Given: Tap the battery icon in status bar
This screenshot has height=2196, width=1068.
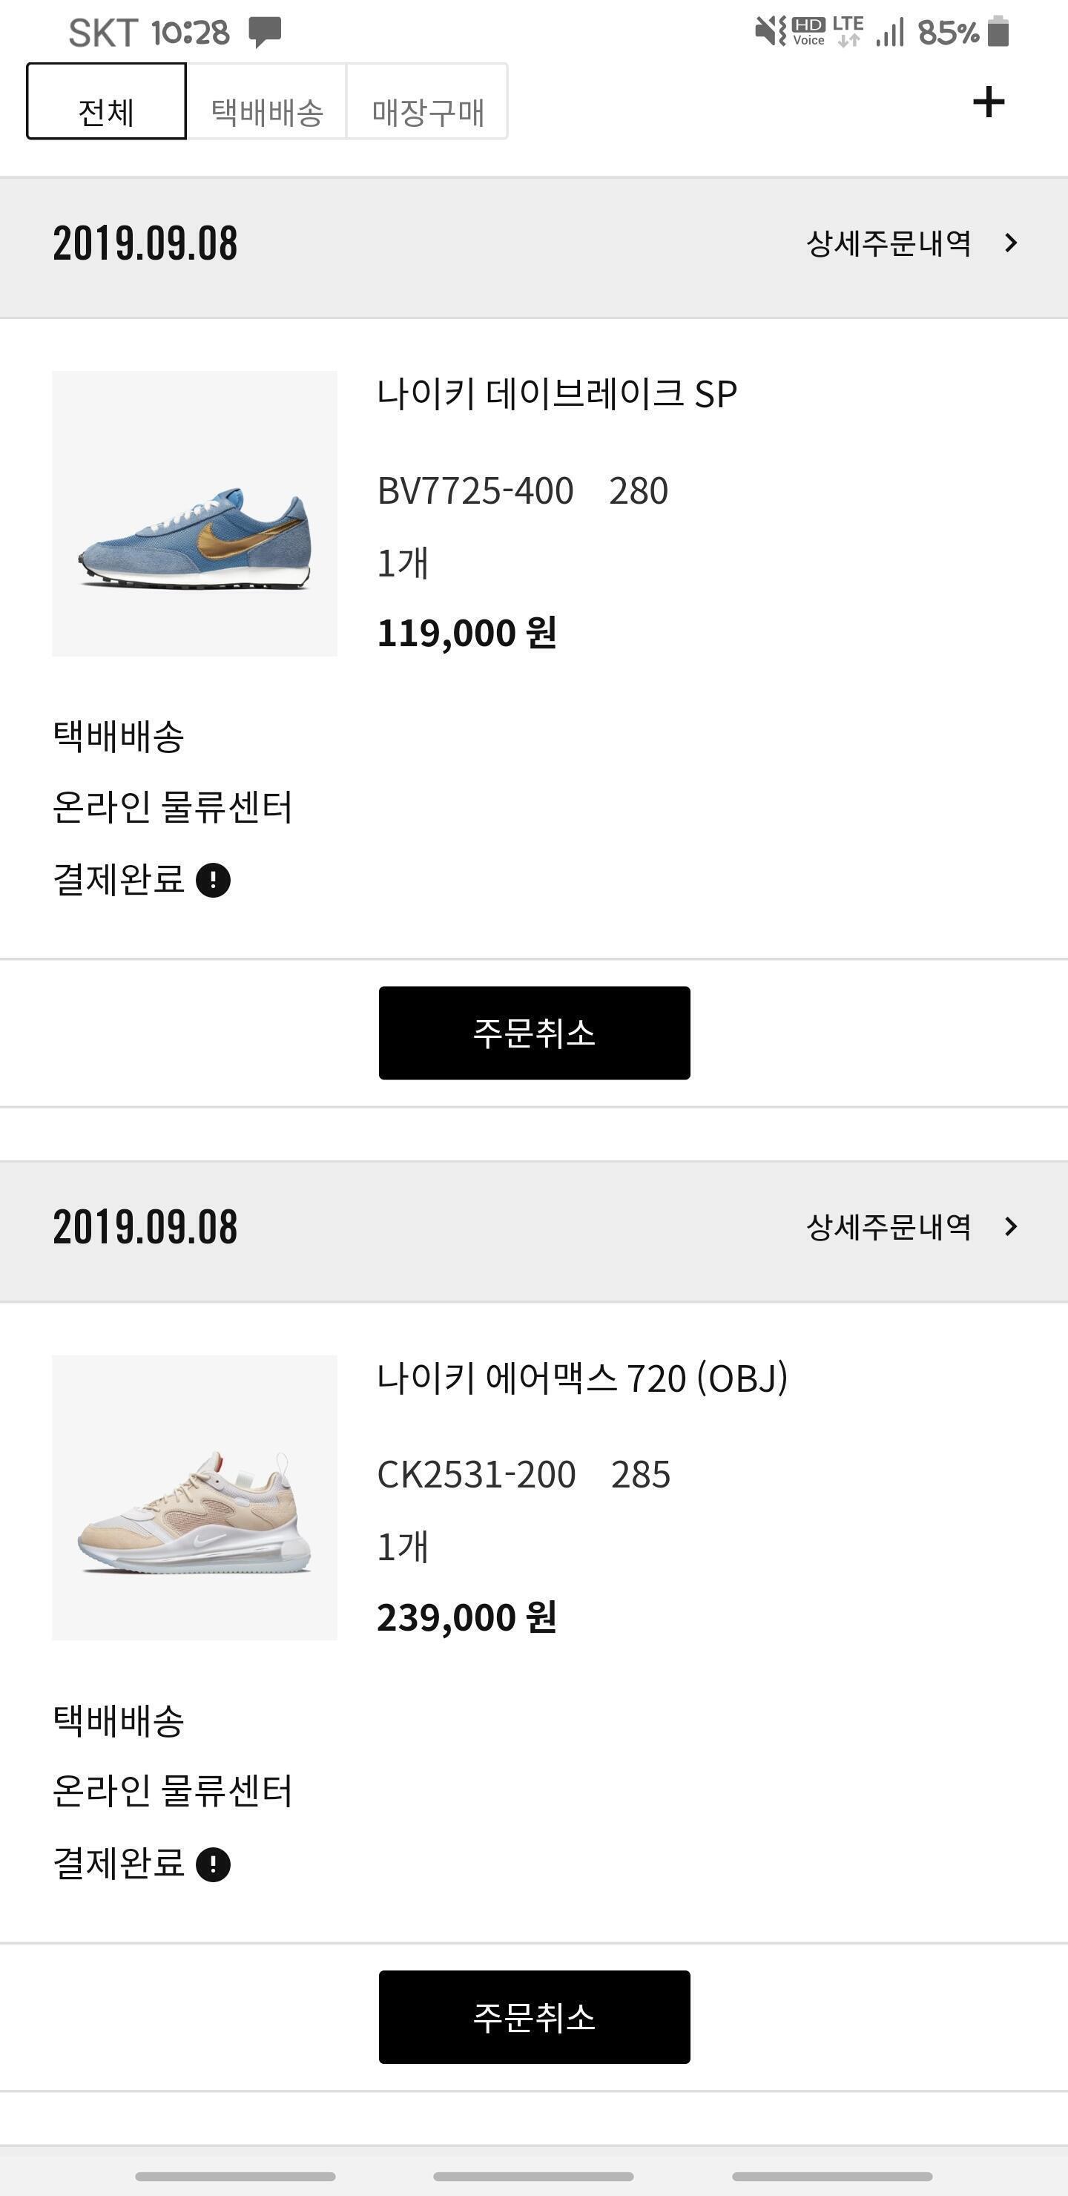Looking at the screenshot, I should point(998,33).
